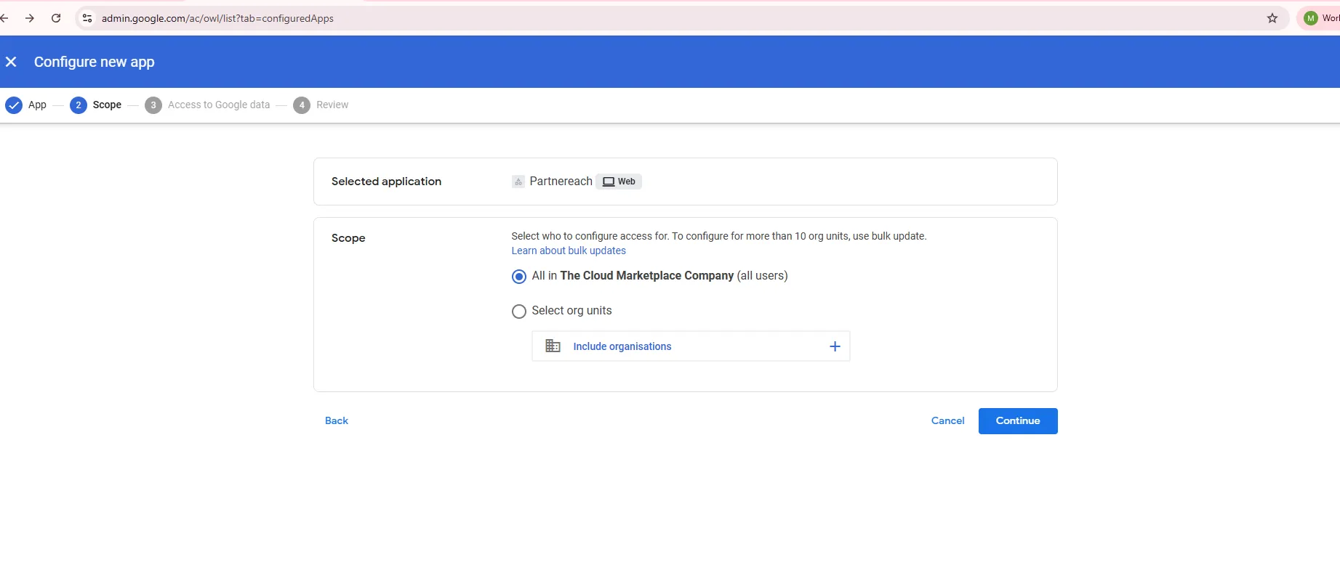Bookmark this page with the star icon
The width and height of the screenshot is (1340, 578).
1272,18
